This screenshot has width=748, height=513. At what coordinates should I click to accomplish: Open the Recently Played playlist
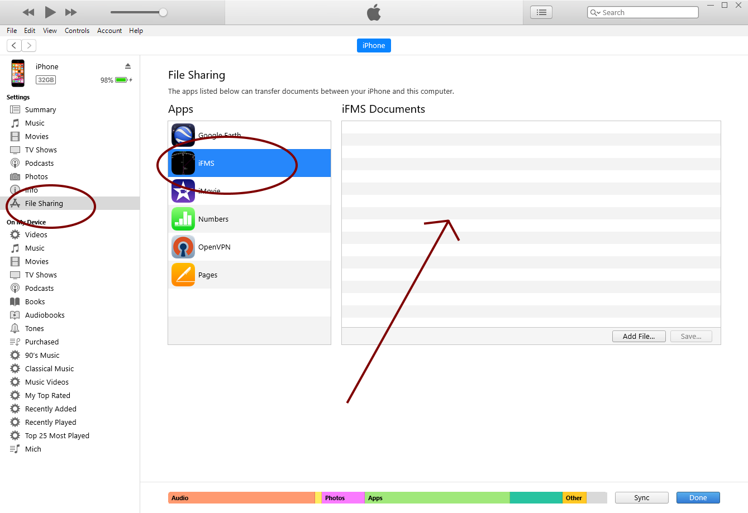(50, 422)
